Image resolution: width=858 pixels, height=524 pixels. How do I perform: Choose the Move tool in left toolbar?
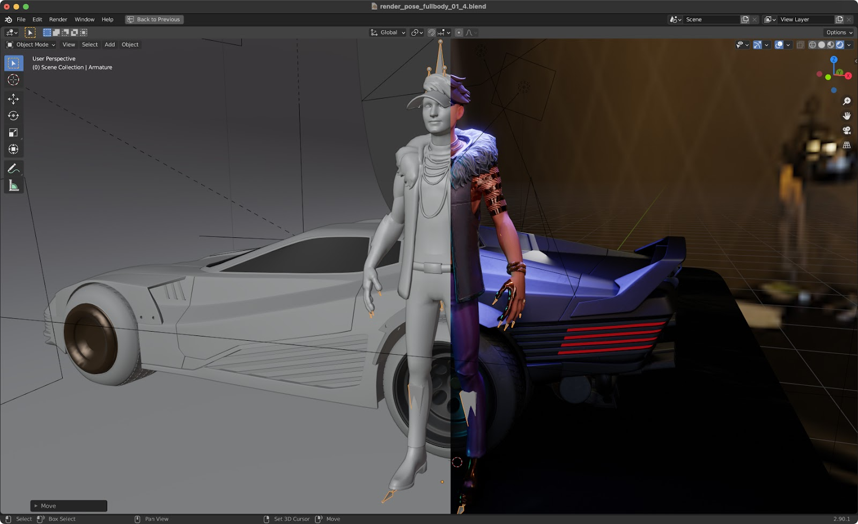(13, 99)
